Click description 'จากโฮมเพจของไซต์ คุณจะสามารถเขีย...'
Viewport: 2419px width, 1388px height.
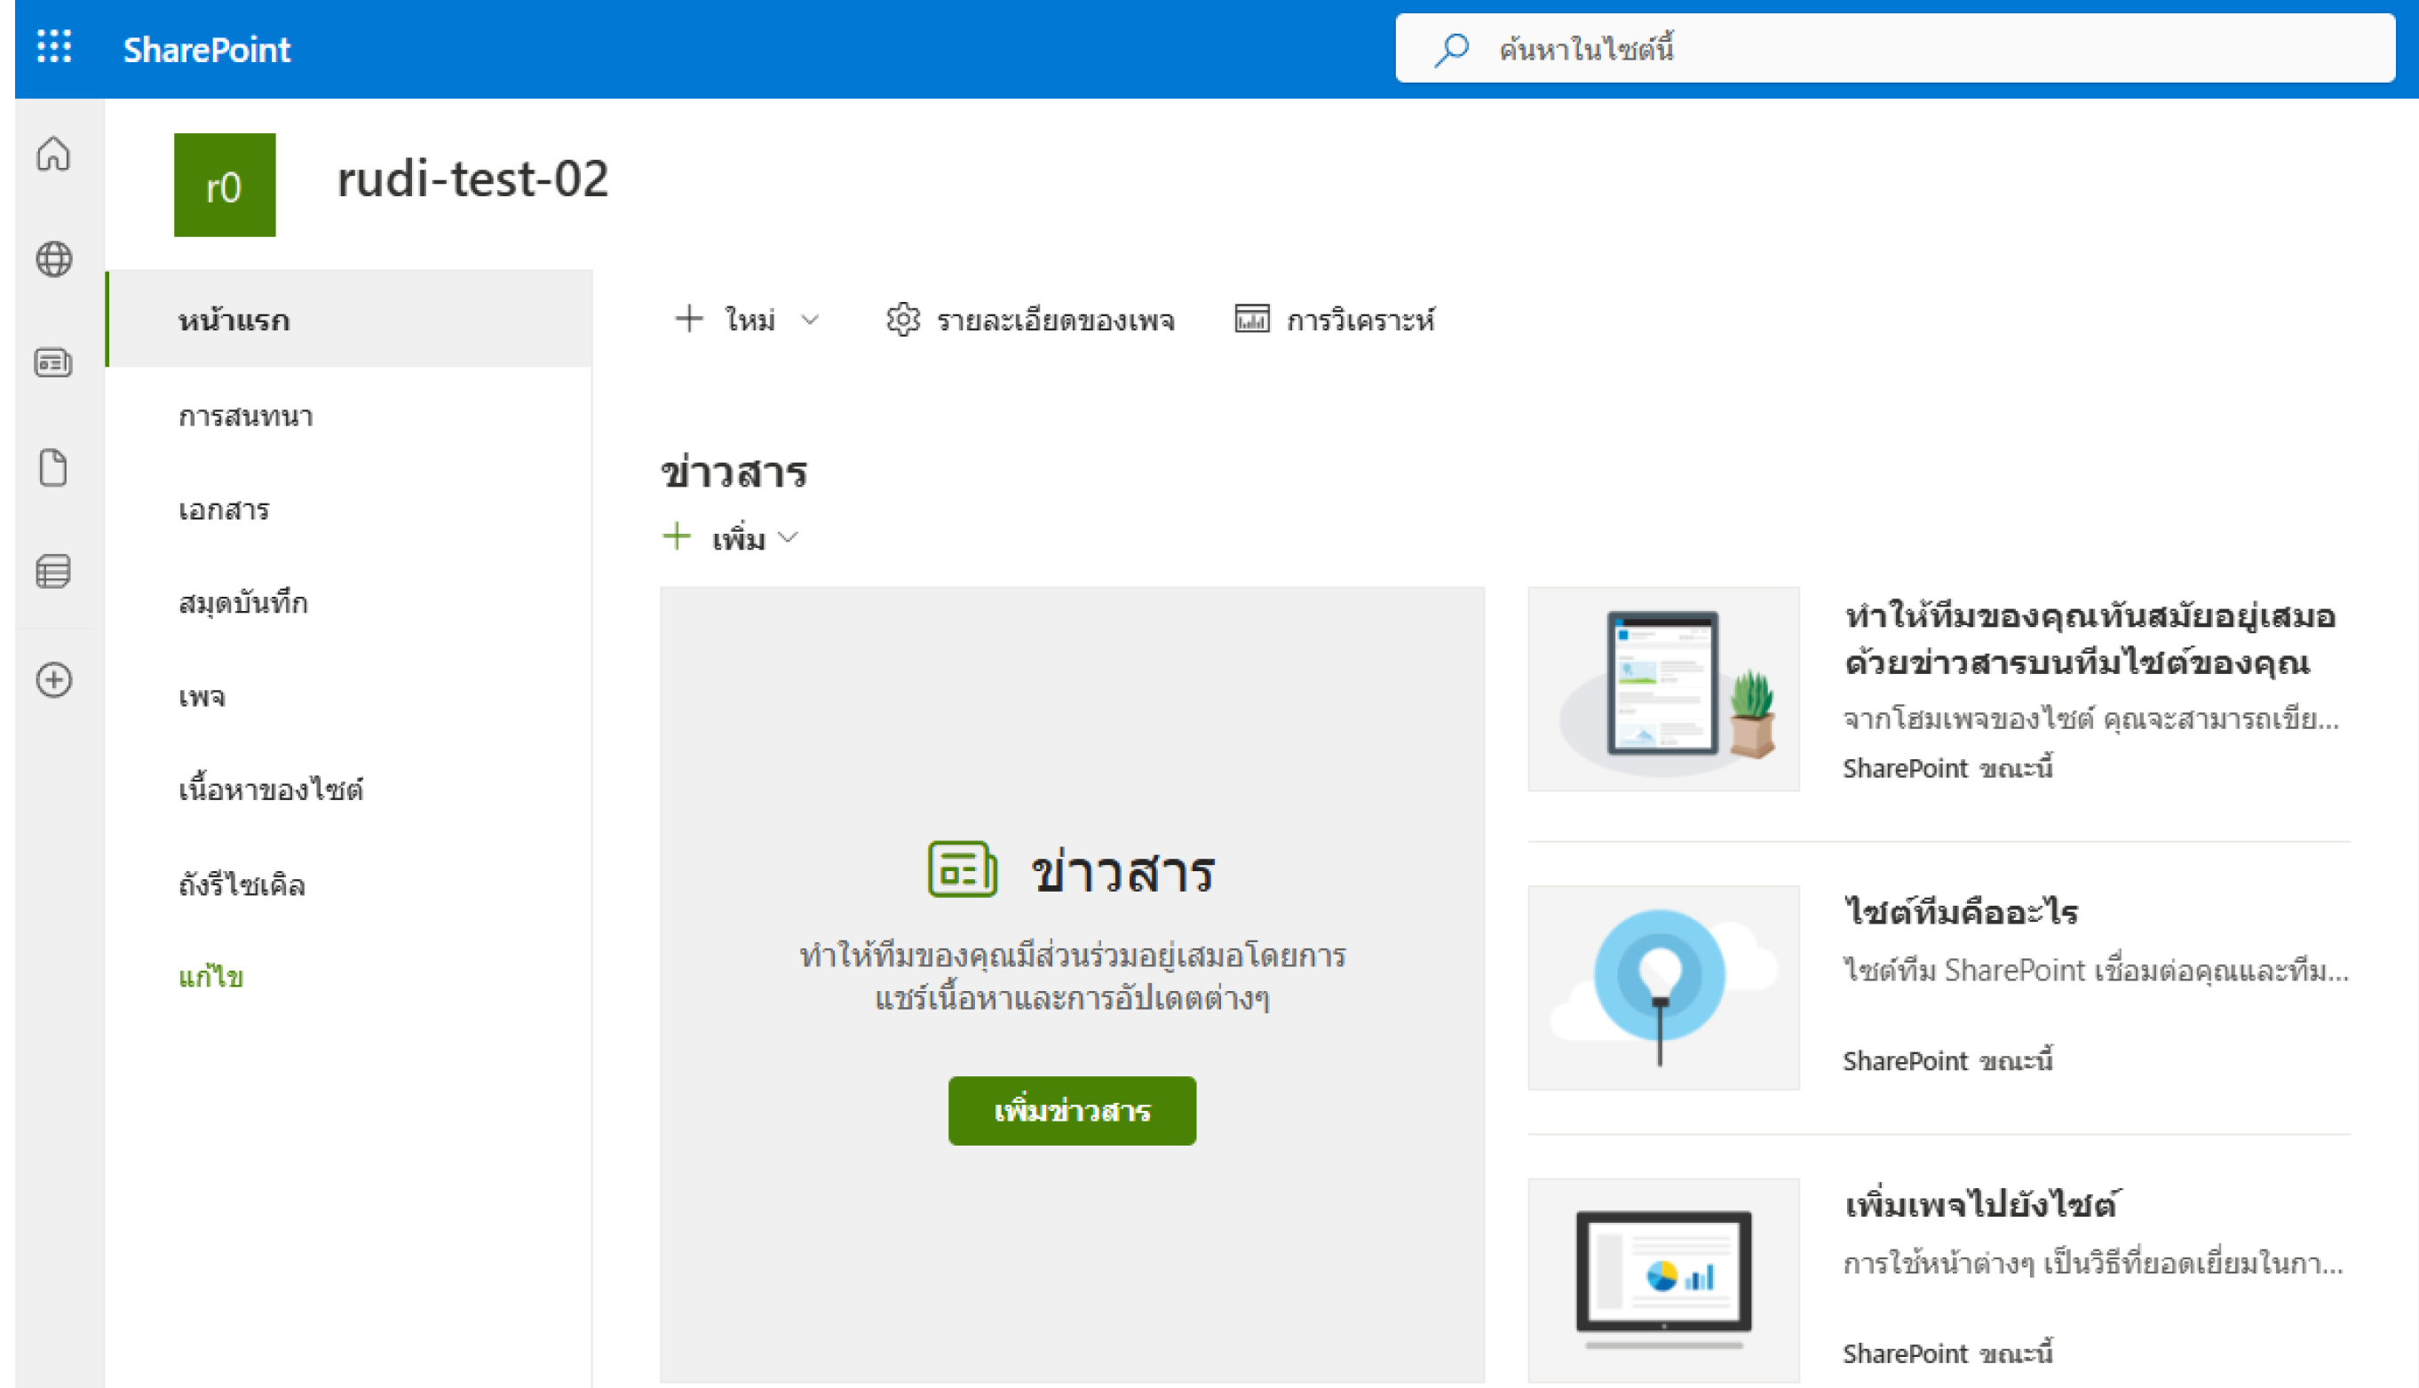tap(2091, 718)
